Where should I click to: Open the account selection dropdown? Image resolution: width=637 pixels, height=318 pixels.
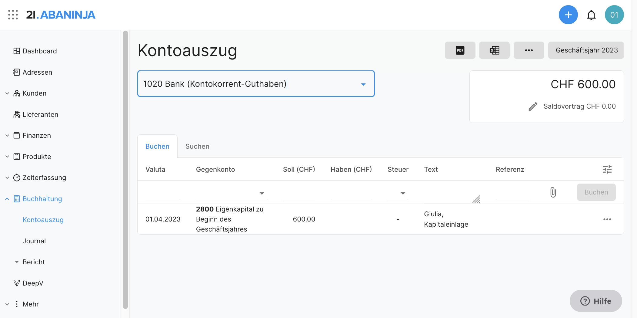coord(363,84)
